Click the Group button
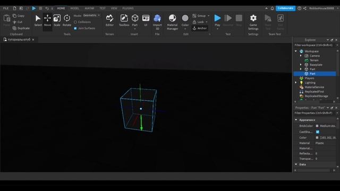This screenshot has height=191, width=340. 199,16
